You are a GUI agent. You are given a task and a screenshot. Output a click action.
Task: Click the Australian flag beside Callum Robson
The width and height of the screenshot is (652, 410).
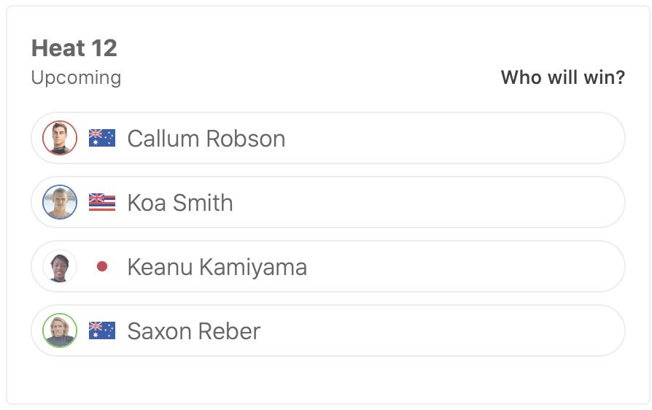[102, 138]
